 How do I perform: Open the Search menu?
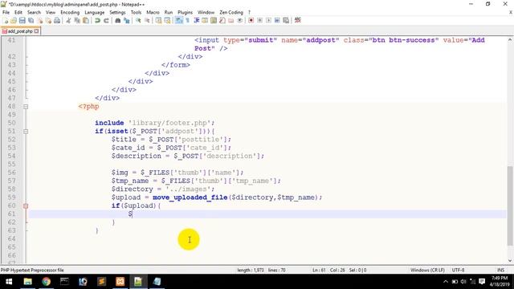(x=34, y=12)
